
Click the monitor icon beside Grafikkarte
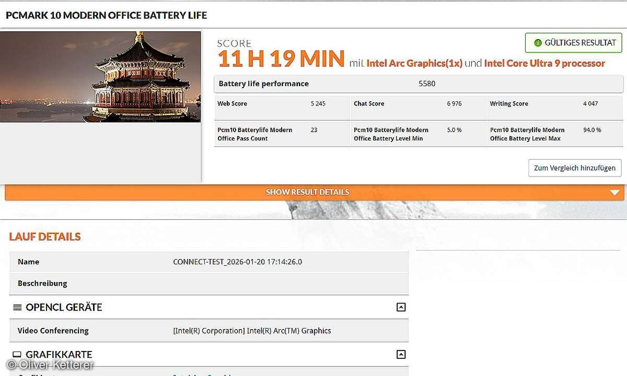pos(17,355)
